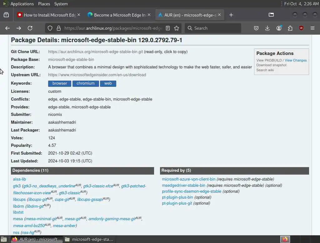
Task: Open the extensions puzzle icon
Action: click(290, 28)
